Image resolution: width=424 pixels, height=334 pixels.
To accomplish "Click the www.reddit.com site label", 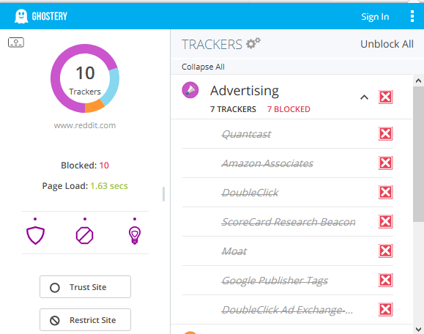I will (x=85, y=125).
